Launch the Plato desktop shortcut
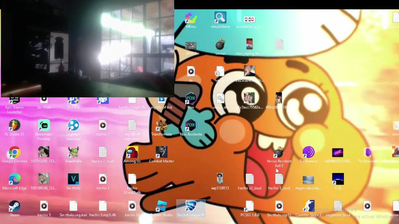399x224 pixels. [x=103, y=103]
